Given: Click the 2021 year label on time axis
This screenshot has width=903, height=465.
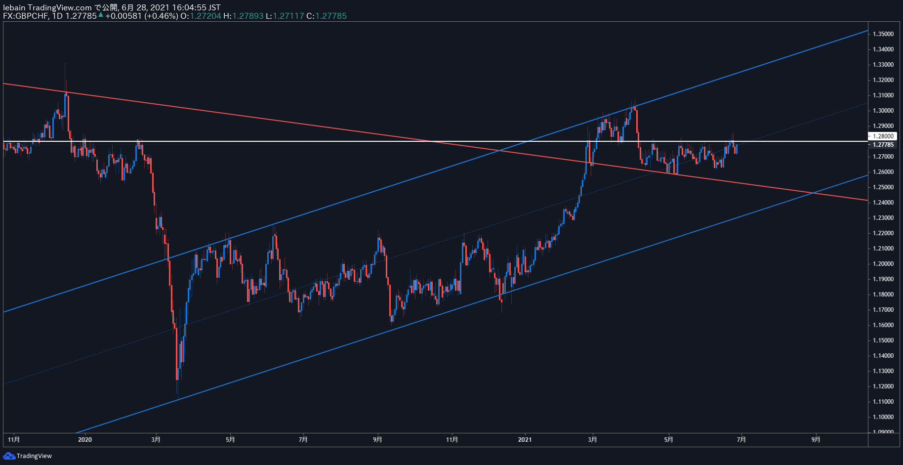Looking at the screenshot, I should [525, 439].
